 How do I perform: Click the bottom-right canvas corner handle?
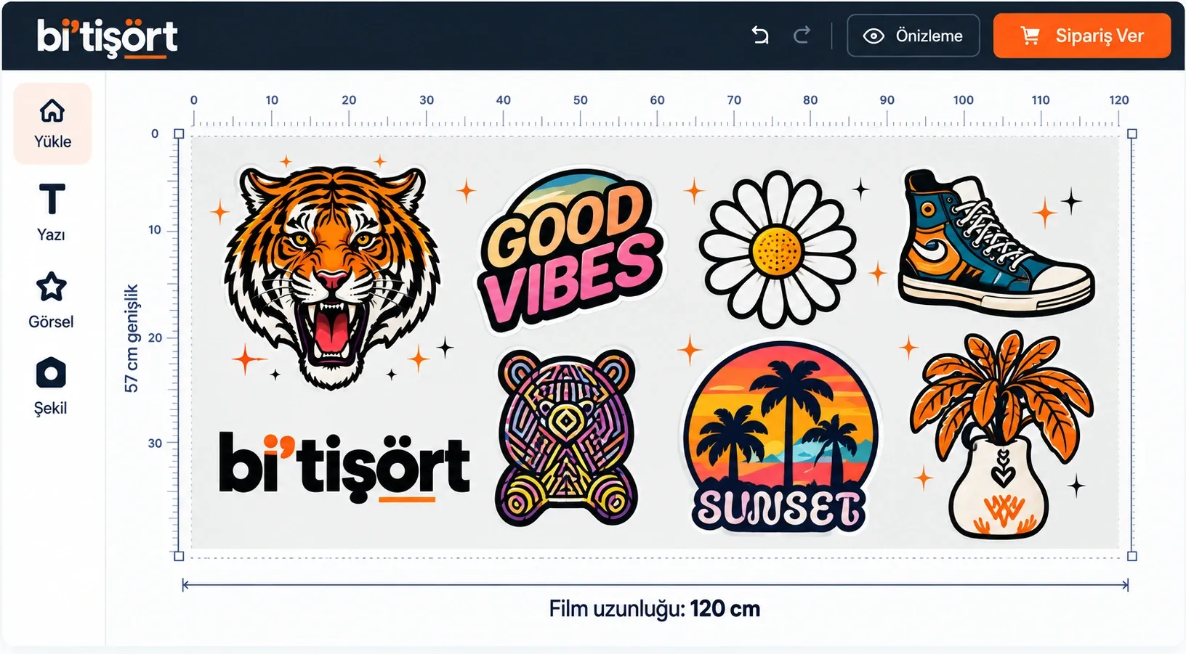[1131, 556]
